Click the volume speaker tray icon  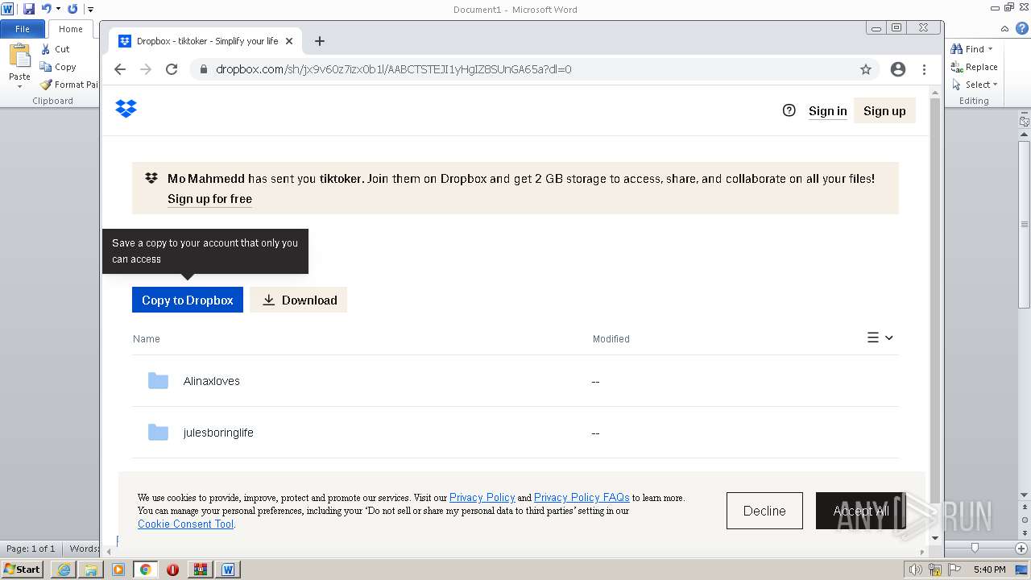[916, 570]
